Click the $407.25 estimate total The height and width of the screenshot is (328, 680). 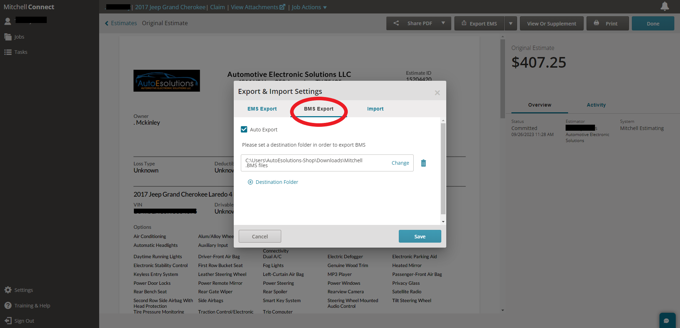pos(539,62)
